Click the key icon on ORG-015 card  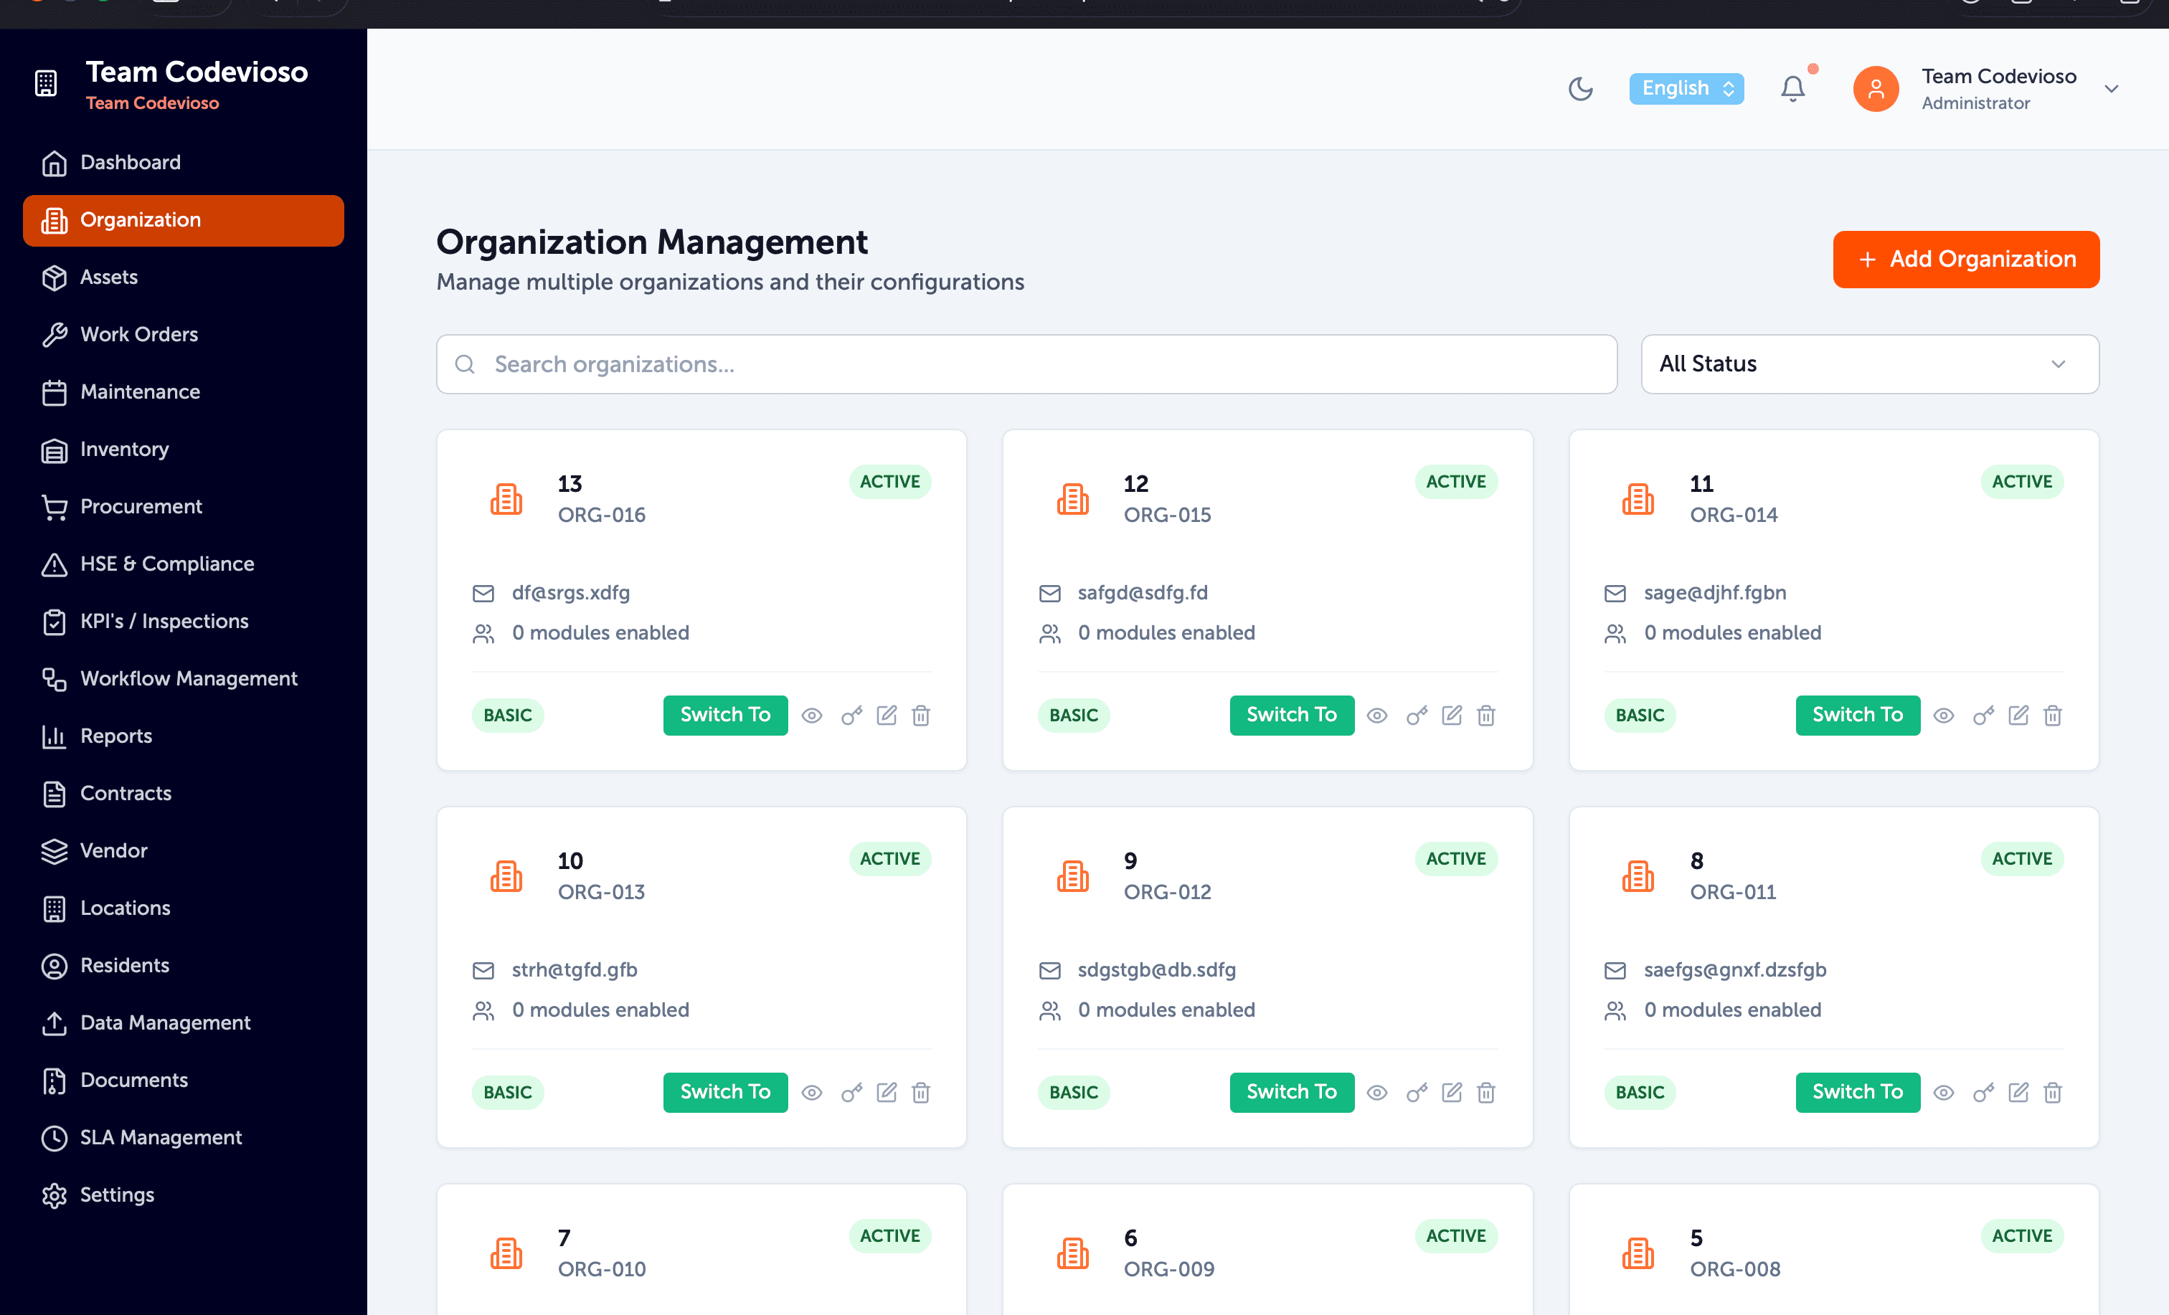(x=1417, y=716)
